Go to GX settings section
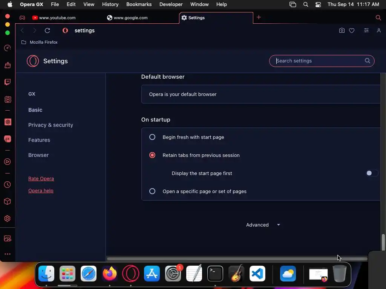 32,94
